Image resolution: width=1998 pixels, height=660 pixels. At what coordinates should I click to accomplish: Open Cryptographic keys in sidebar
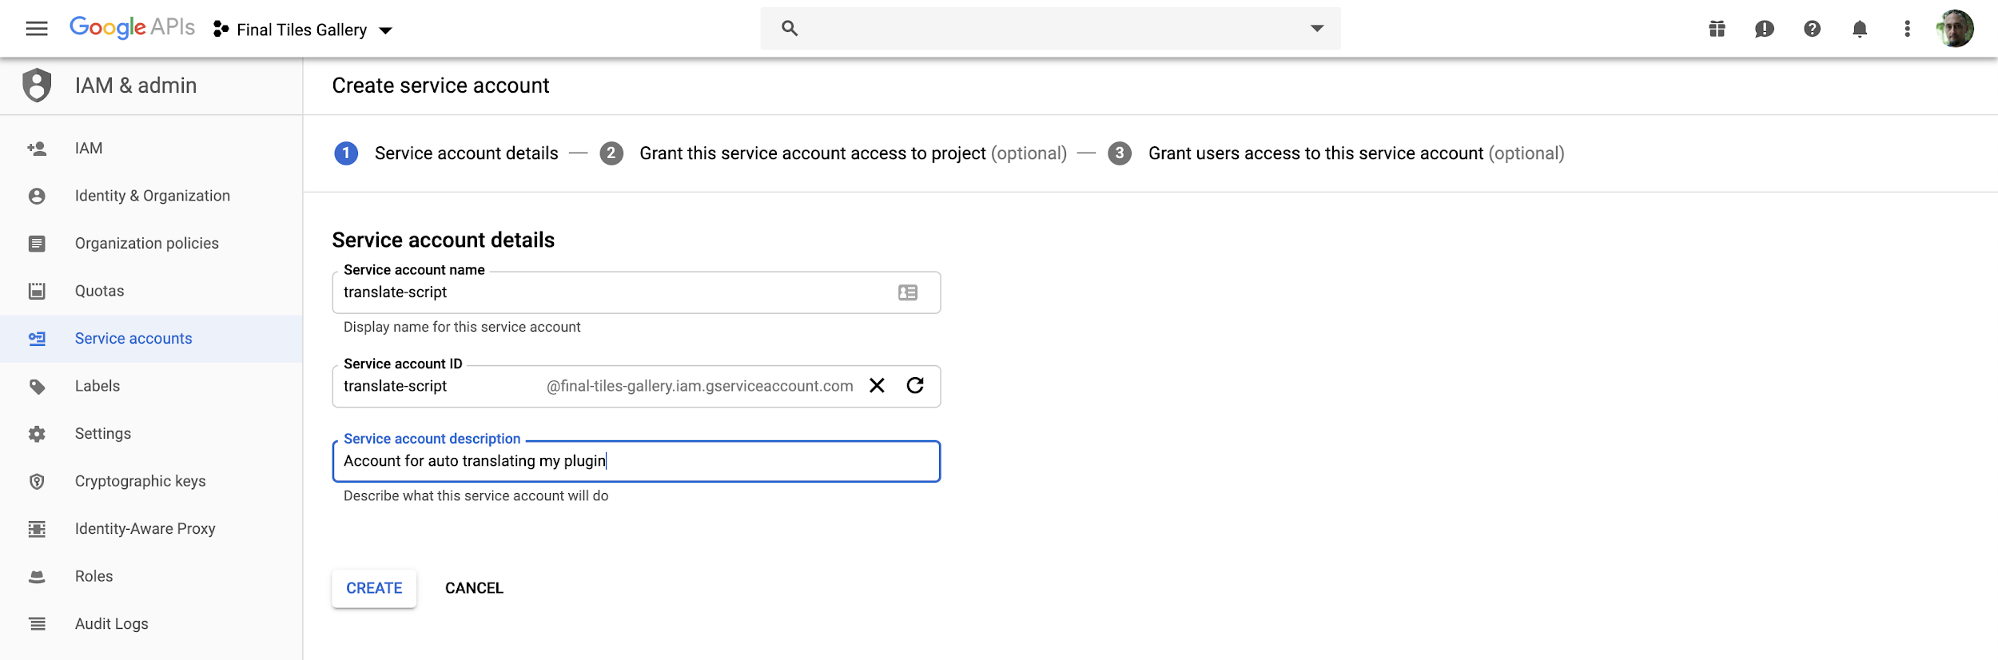click(x=140, y=481)
